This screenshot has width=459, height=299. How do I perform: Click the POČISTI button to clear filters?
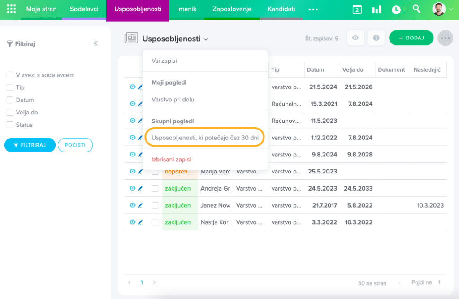tap(75, 145)
